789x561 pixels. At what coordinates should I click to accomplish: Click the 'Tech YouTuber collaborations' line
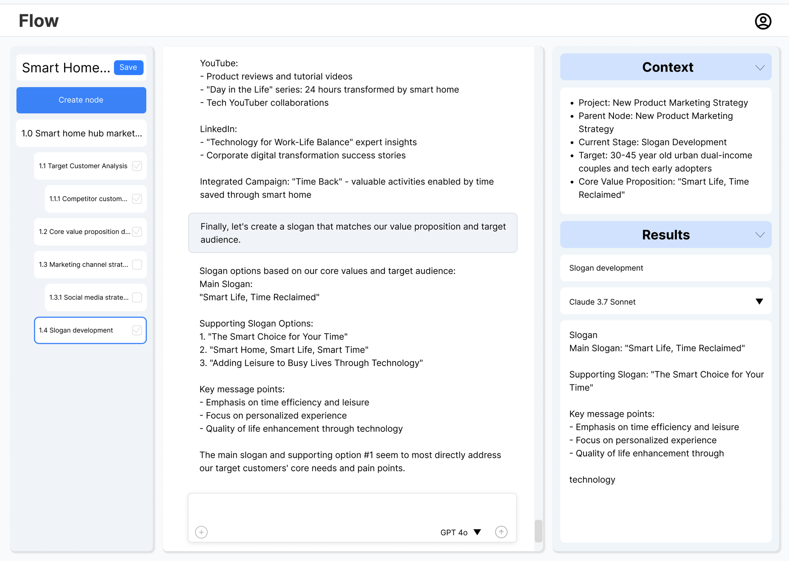pyautogui.click(x=264, y=103)
